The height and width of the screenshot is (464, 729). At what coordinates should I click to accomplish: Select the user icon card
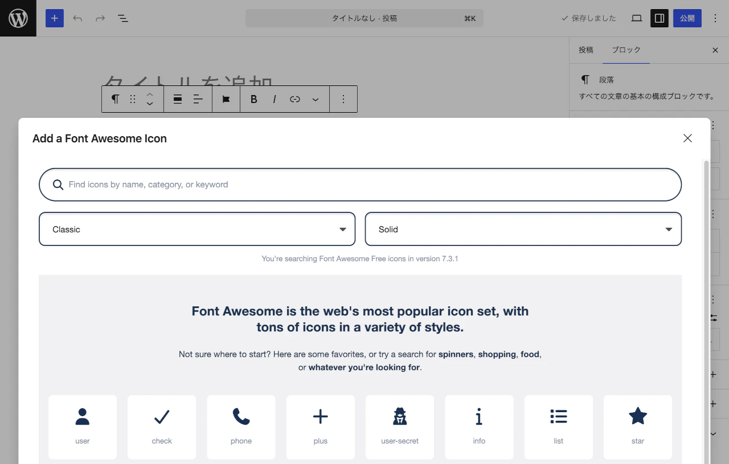point(83,427)
